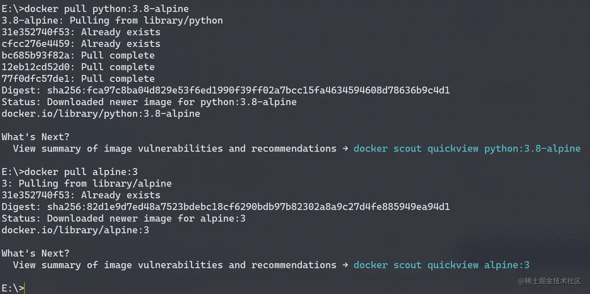Click the cyan "docker scout quickview python:3.8-alpine" command
This screenshot has height=294, width=590.
coord(467,148)
